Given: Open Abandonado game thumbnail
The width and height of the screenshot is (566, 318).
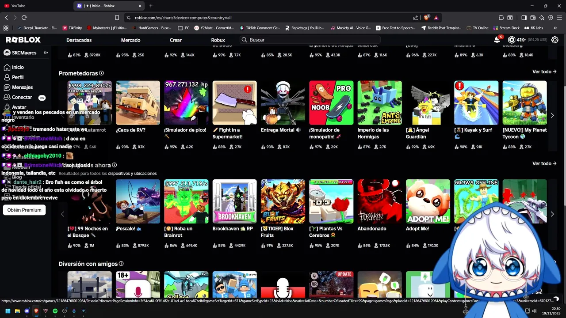Looking at the screenshot, I should (379, 201).
